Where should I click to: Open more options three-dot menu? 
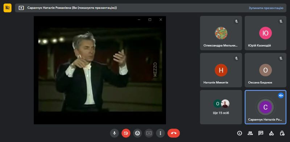tap(160, 133)
